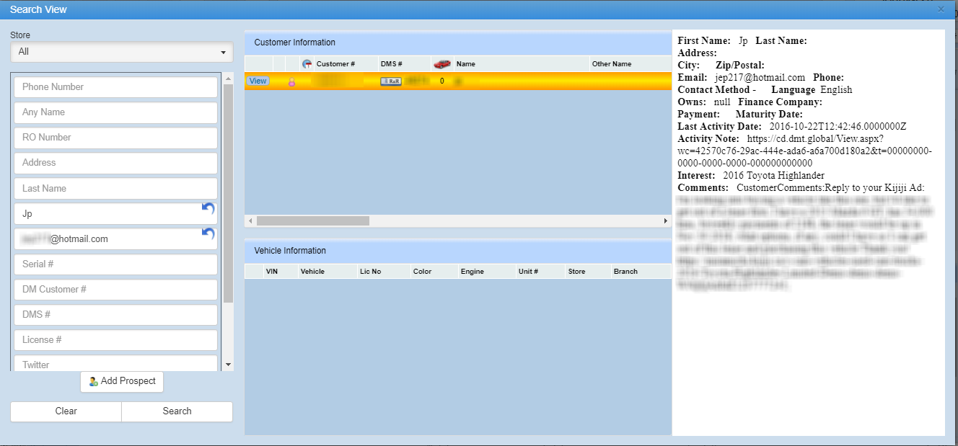The height and width of the screenshot is (446, 958).
Task: Close the Search View dialog
Action: [x=941, y=9]
